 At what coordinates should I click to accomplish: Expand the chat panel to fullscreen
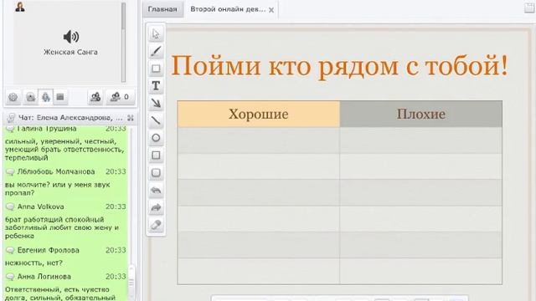click(131, 118)
